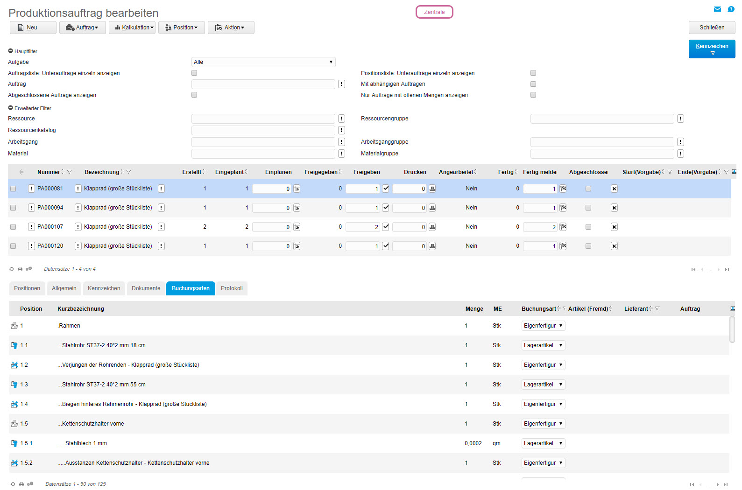Open the Aktion toolbar menu
Viewport: 742px width, 490px height.
(231, 28)
